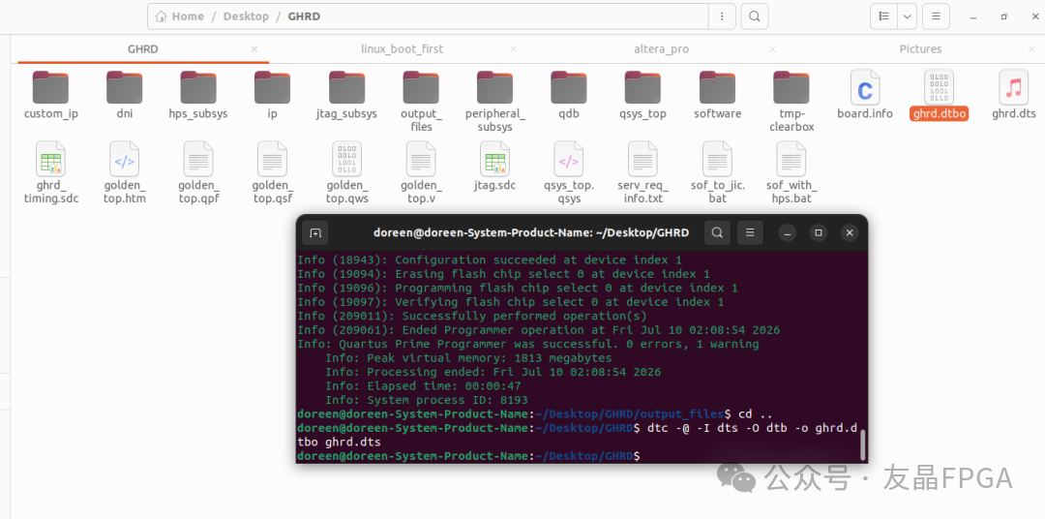Screen dimensions: 1045x519
Task: Open the view options dropdown arrow
Action: click(907, 16)
